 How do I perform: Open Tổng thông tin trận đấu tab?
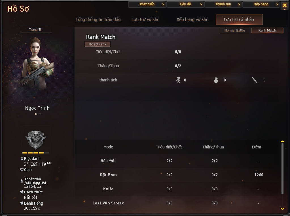coord(98,20)
